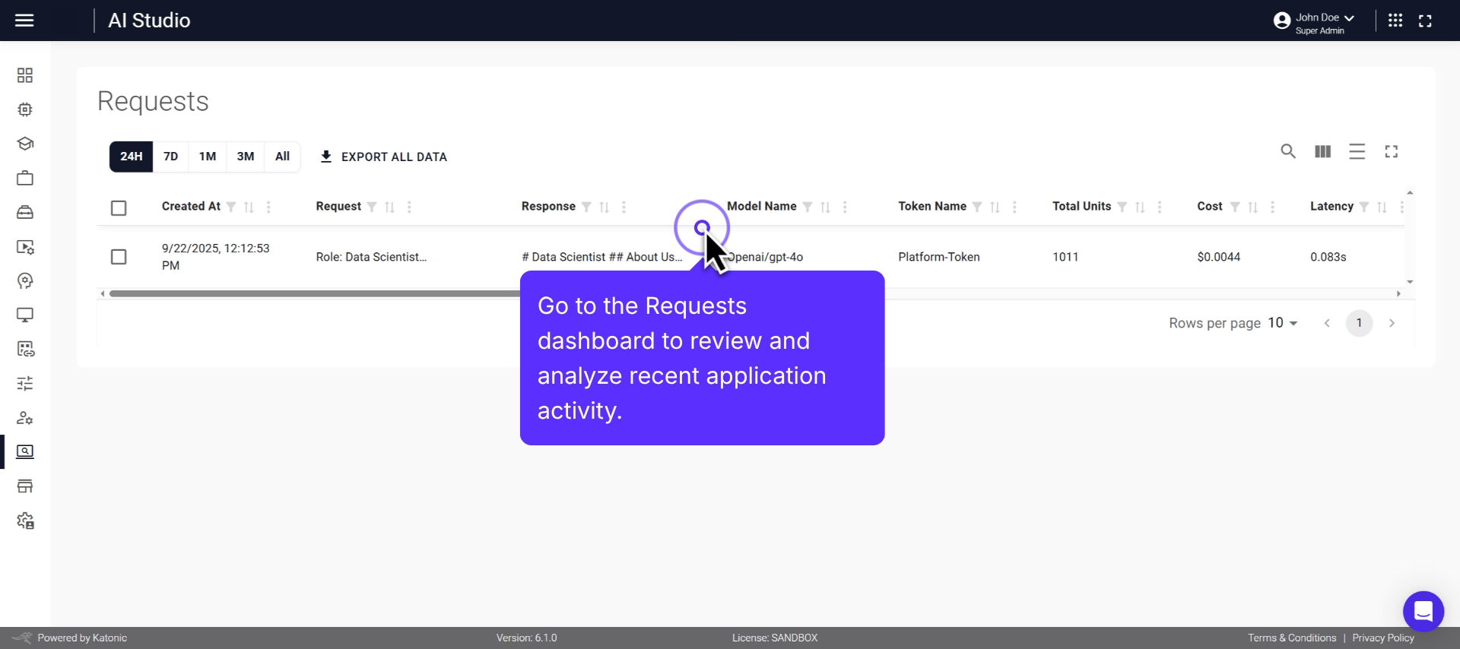The height and width of the screenshot is (649, 1460).
Task: Open the graduation cap icon in sidebar
Action: tap(25, 144)
